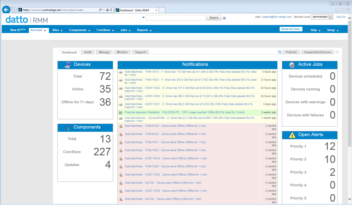Click drive icon for THIN-VS15 F: drive alert
Screen dimensions: 352x205
pos(121,72)
